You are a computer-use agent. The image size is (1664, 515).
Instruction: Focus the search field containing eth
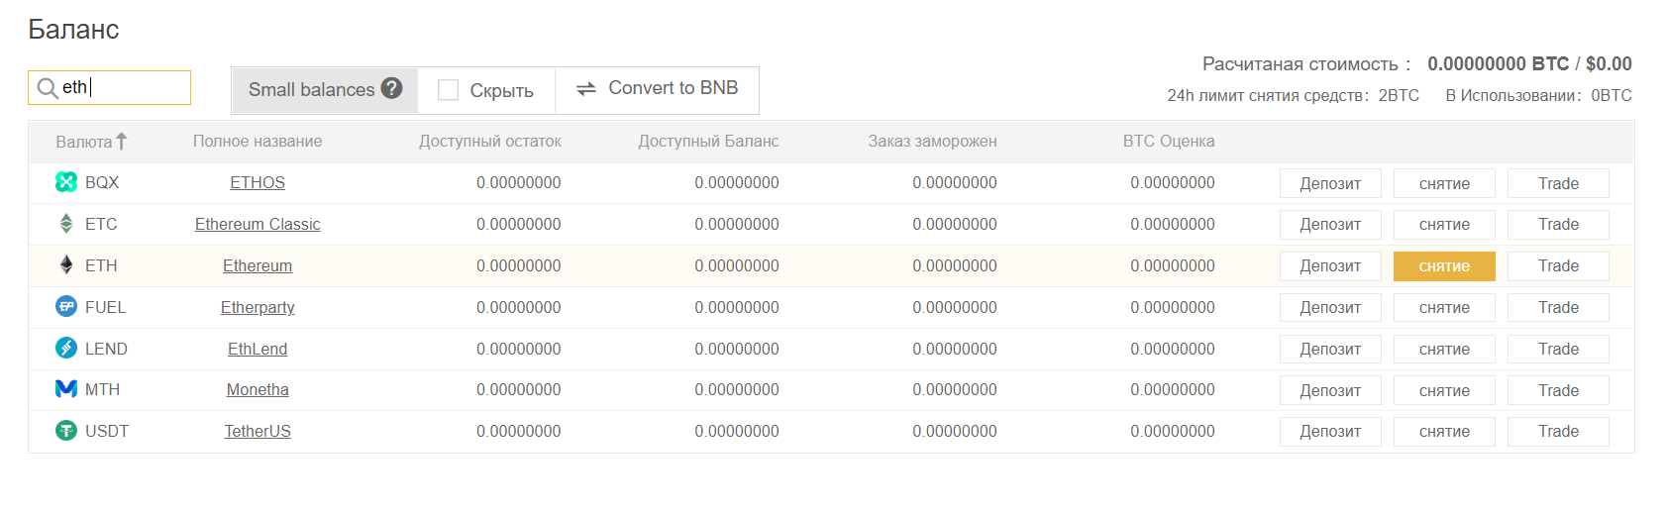(x=109, y=87)
